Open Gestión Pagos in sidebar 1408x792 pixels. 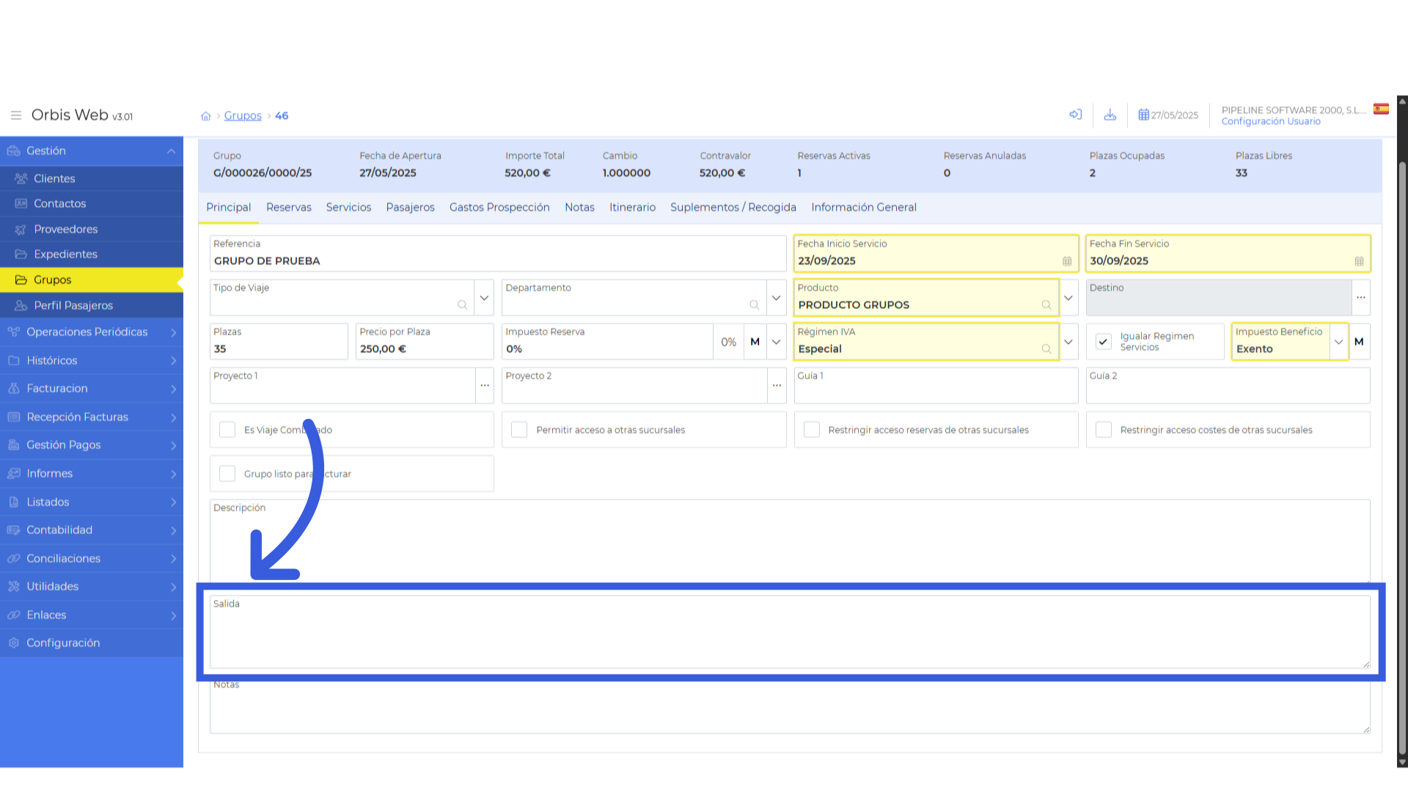coord(92,444)
